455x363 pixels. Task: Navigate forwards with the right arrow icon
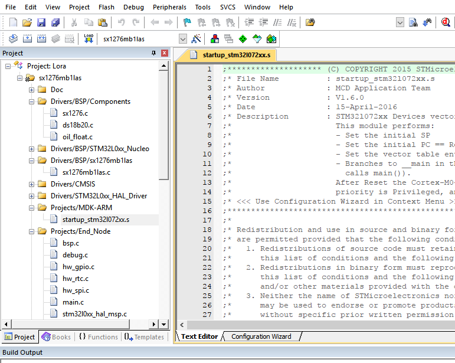169,22
